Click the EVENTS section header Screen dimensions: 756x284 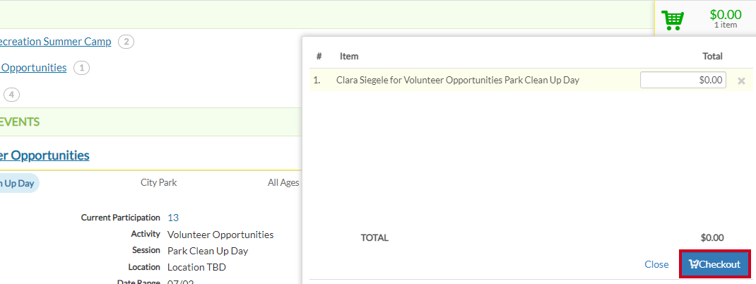click(20, 122)
